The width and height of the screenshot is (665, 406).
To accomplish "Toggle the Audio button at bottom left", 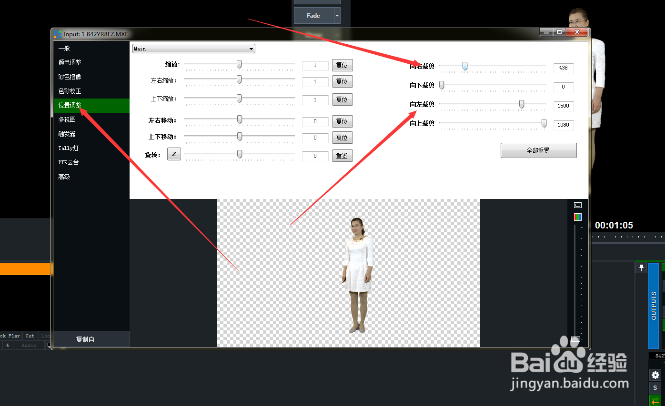I will click(29, 345).
